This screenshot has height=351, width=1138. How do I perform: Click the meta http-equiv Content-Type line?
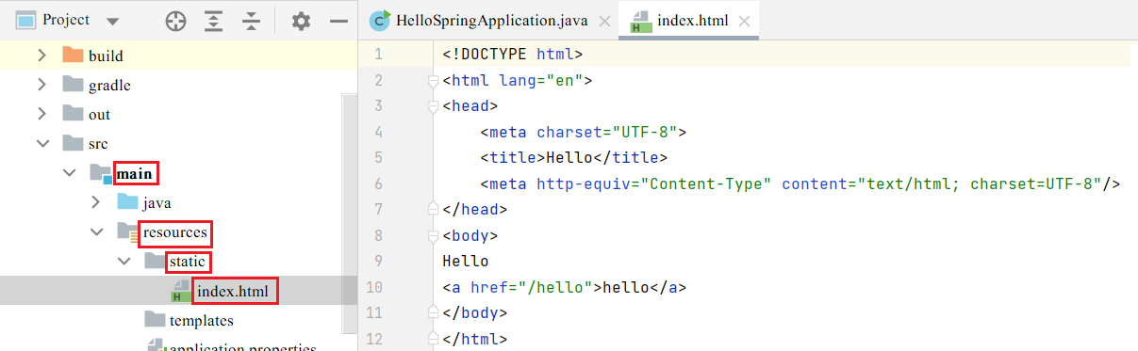click(x=800, y=183)
